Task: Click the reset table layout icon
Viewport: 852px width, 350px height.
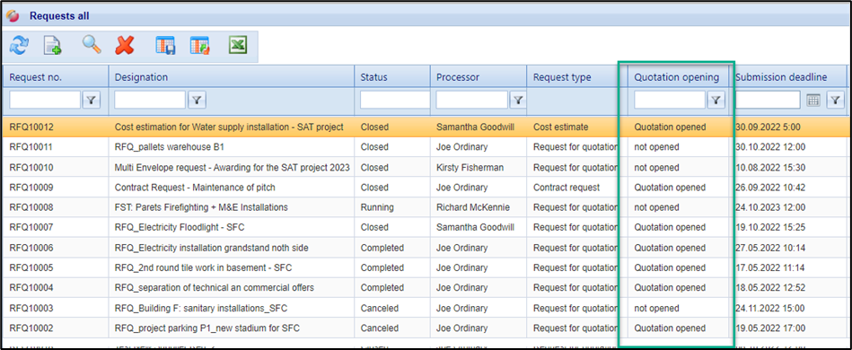Action: click(199, 46)
